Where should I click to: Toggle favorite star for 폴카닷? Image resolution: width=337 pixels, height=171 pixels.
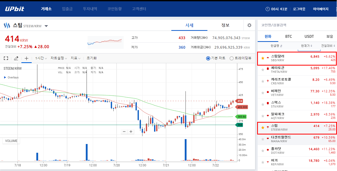263,151
